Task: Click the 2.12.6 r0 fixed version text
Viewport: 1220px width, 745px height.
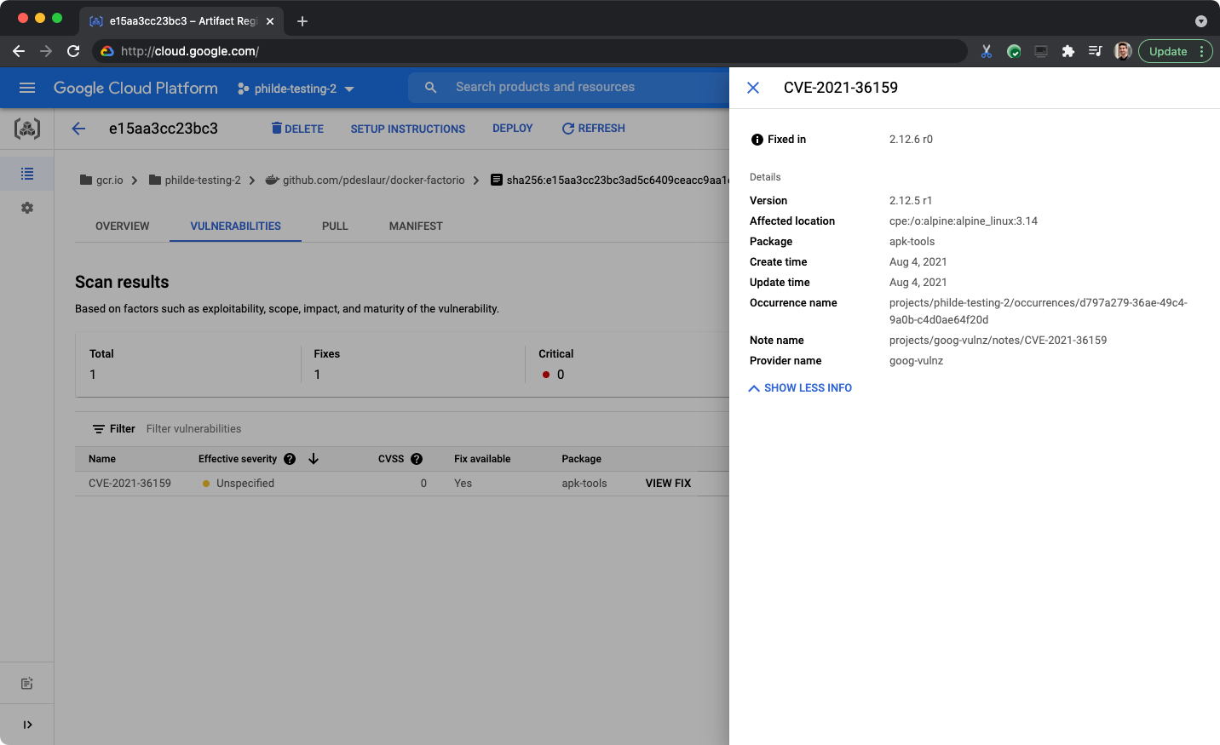Action: [911, 140]
